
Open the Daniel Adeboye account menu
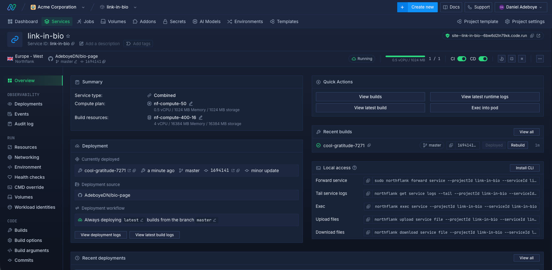pos(521,7)
